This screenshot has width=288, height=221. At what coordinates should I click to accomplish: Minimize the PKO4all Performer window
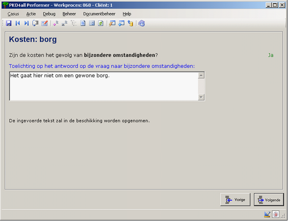[268, 5]
